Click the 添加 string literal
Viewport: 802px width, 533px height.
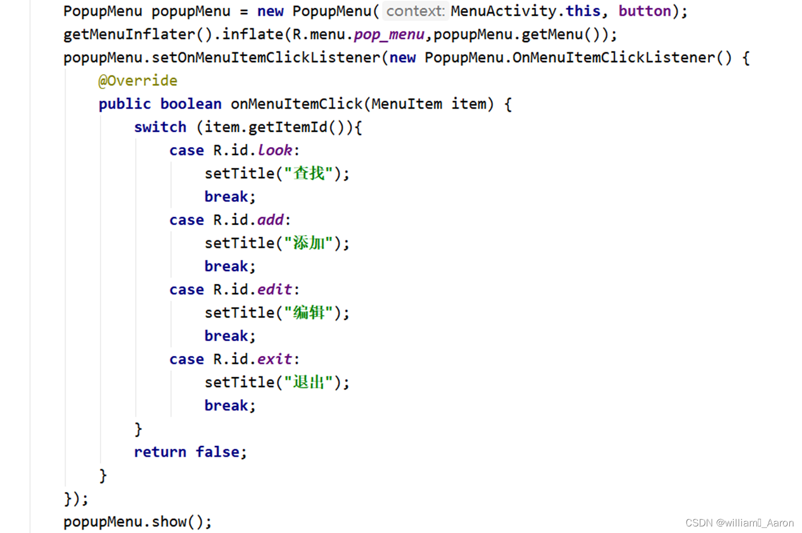click(309, 243)
